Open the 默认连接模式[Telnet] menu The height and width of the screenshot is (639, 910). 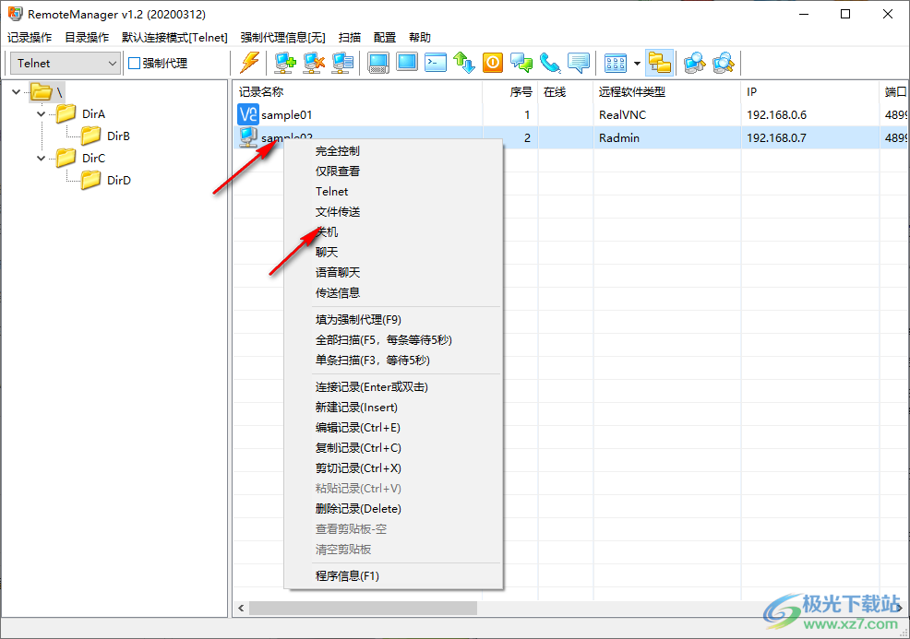[174, 37]
